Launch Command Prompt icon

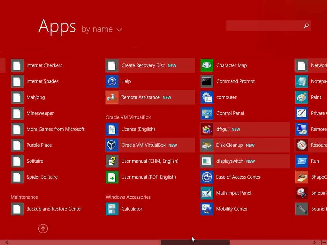click(207, 81)
